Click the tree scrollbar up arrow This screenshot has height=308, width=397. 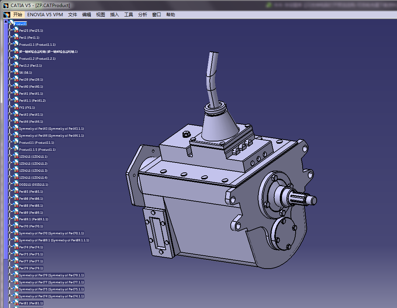click(6, 21)
